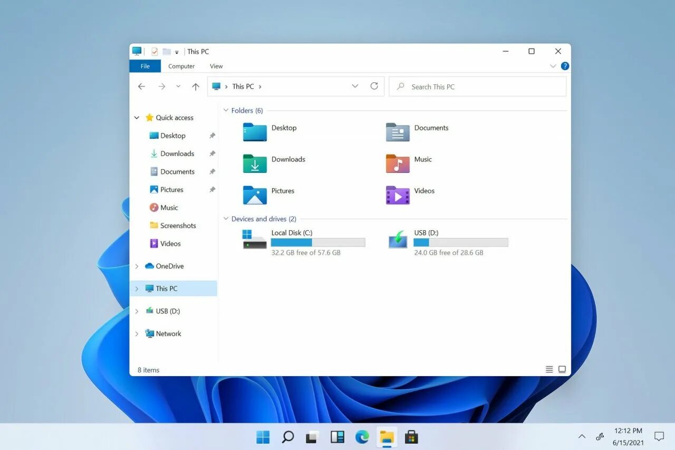Expand the USB (D:) tree node

coord(137,311)
